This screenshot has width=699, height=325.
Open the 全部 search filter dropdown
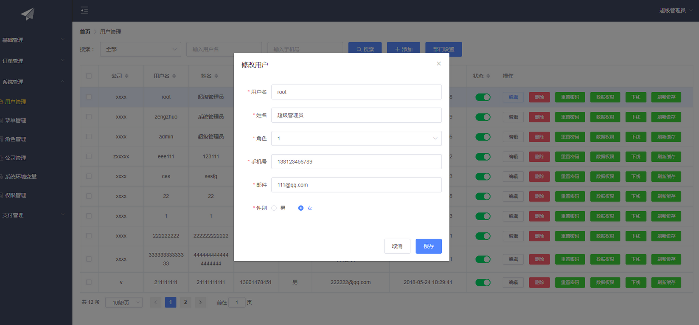coord(140,49)
